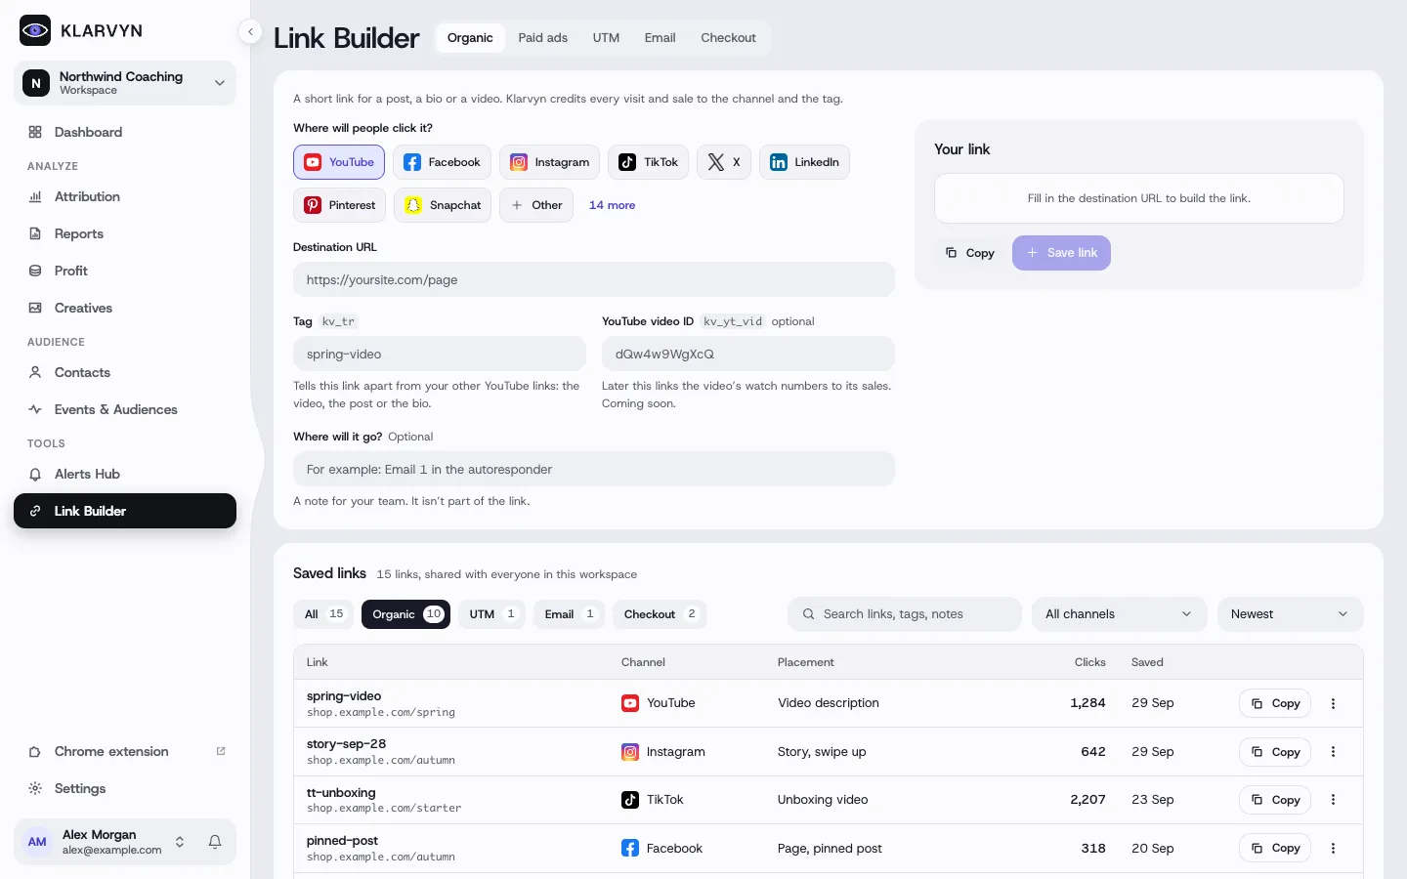Pick Snapchat as the channel
The image size is (1407, 879).
443,205
